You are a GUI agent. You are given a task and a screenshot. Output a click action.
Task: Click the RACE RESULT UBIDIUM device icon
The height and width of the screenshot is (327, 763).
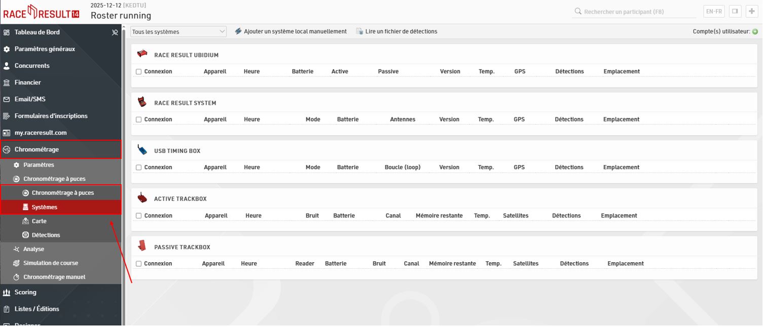click(x=142, y=54)
